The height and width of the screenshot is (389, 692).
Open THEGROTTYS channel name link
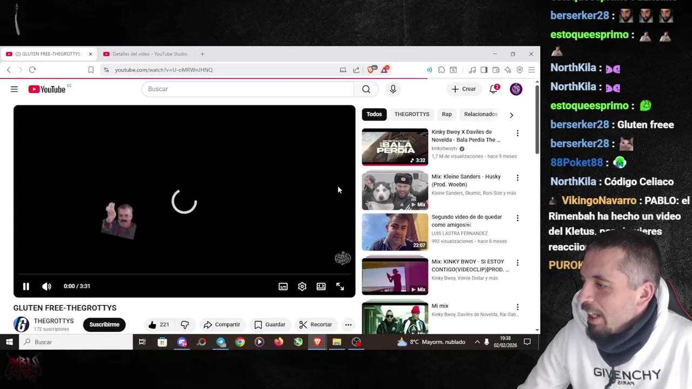[x=54, y=321]
